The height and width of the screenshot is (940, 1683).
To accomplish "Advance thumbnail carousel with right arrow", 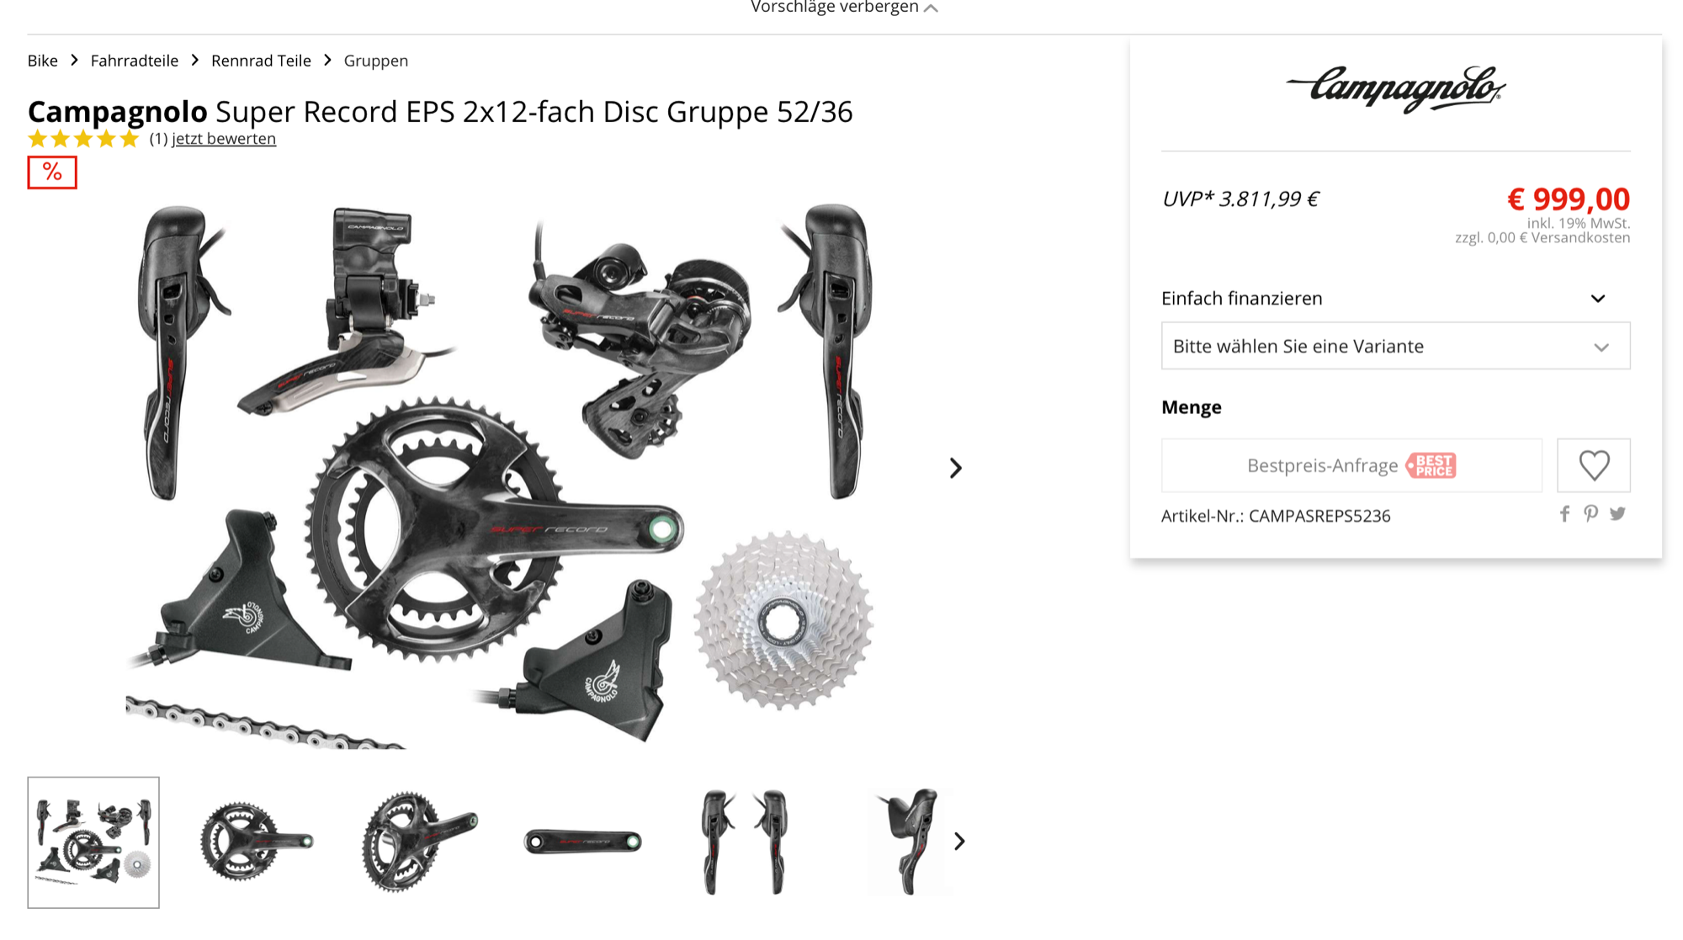I will coord(959,841).
